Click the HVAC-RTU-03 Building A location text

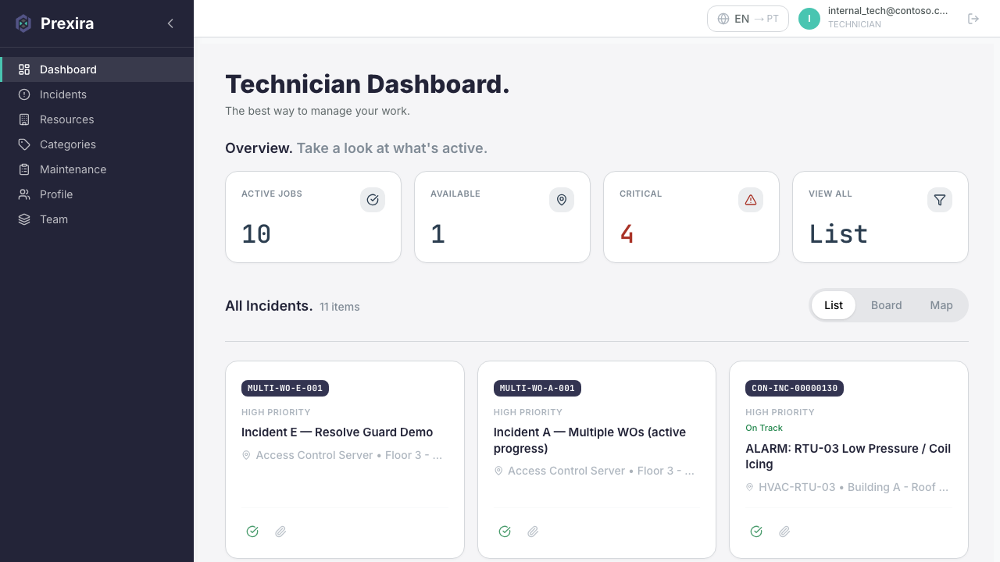[853, 487]
